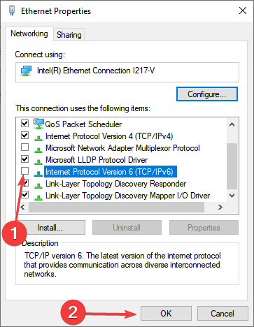Click the QoS Packet Scheduler icon
The width and height of the screenshot is (254, 327).
(x=38, y=124)
